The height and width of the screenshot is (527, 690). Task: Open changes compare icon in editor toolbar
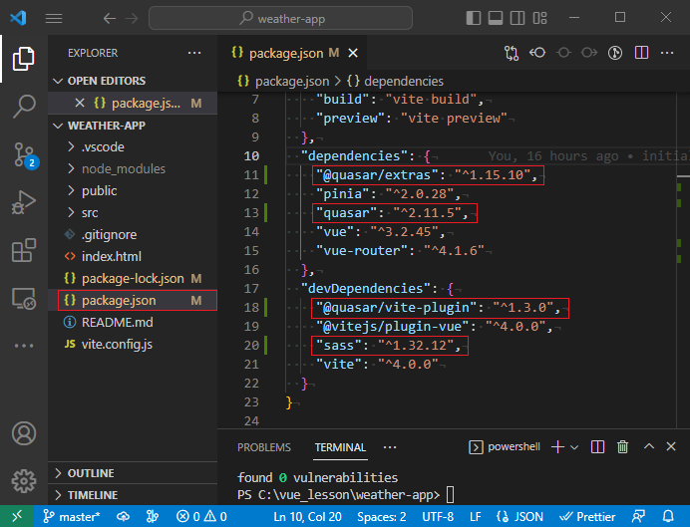pos(512,53)
